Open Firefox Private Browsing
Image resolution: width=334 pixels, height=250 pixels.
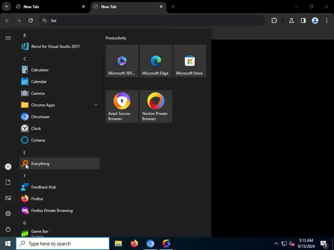tap(60, 210)
